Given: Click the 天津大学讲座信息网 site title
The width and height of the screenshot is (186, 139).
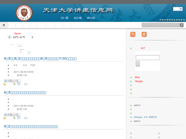Looking at the screenshot, I should tap(78, 10).
